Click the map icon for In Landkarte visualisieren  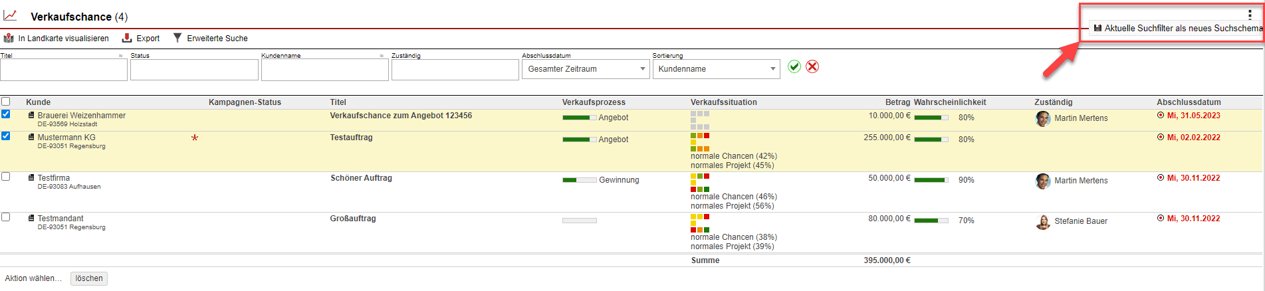tap(9, 39)
